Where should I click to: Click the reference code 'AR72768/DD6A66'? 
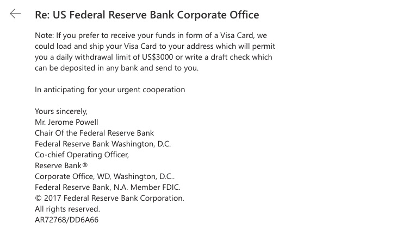[x=66, y=220]
